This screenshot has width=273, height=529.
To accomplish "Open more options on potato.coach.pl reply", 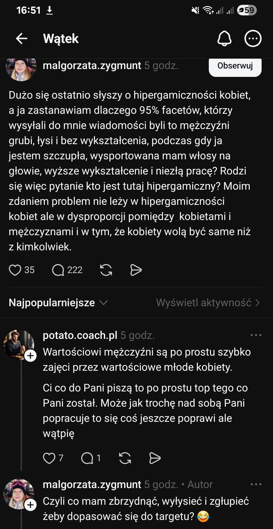I will [x=256, y=335].
